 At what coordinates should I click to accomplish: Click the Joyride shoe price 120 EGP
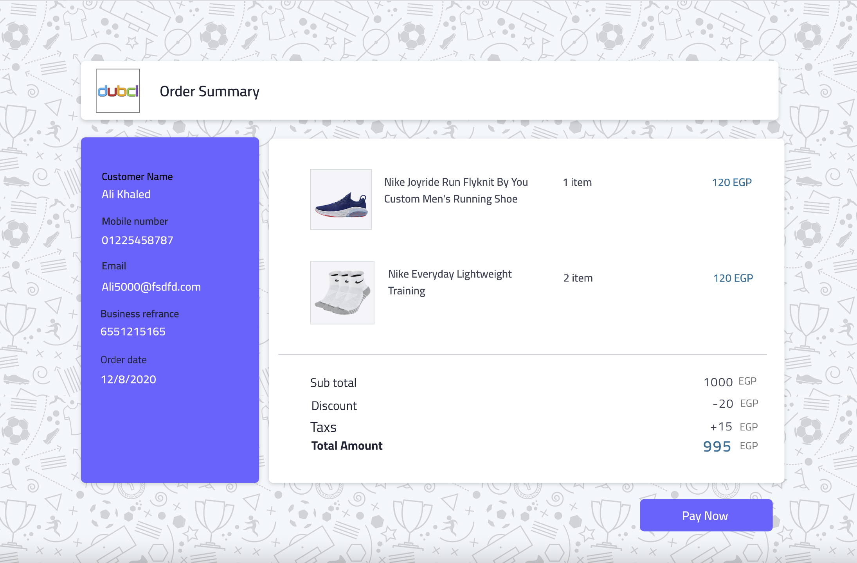pos(732,182)
